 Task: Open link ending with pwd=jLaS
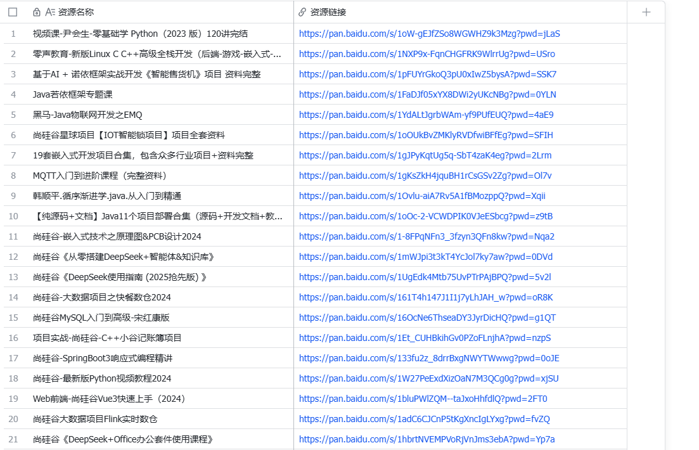click(x=429, y=34)
